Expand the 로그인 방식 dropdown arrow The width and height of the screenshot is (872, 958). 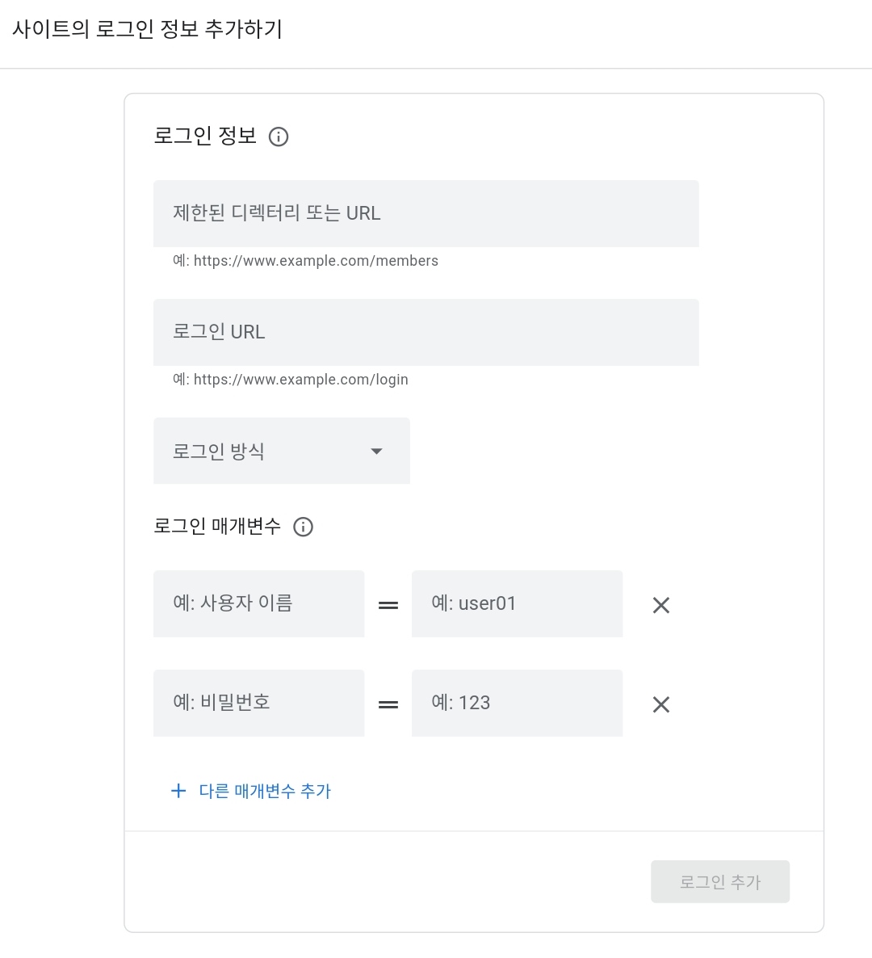pos(376,451)
